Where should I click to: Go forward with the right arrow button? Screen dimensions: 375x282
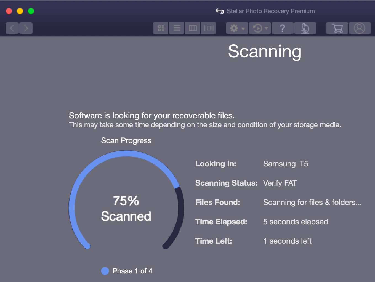26,28
